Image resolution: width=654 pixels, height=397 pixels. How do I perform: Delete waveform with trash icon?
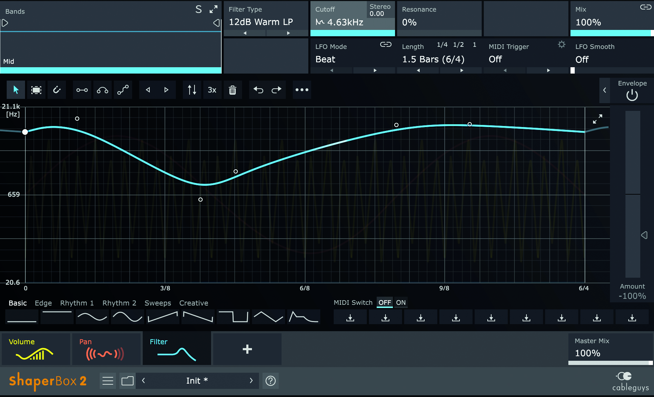click(x=233, y=90)
